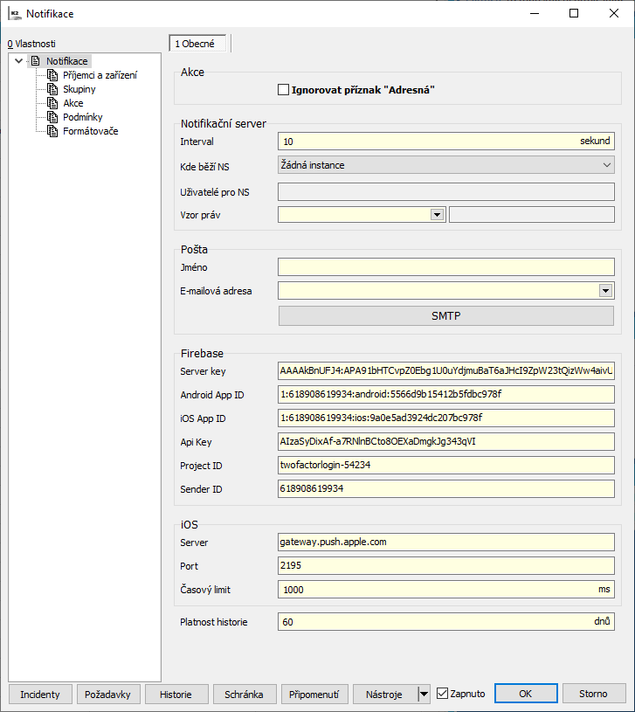Image resolution: width=635 pixels, height=712 pixels.
Task: Select Skupiny in the tree
Action: click(79, 89)
